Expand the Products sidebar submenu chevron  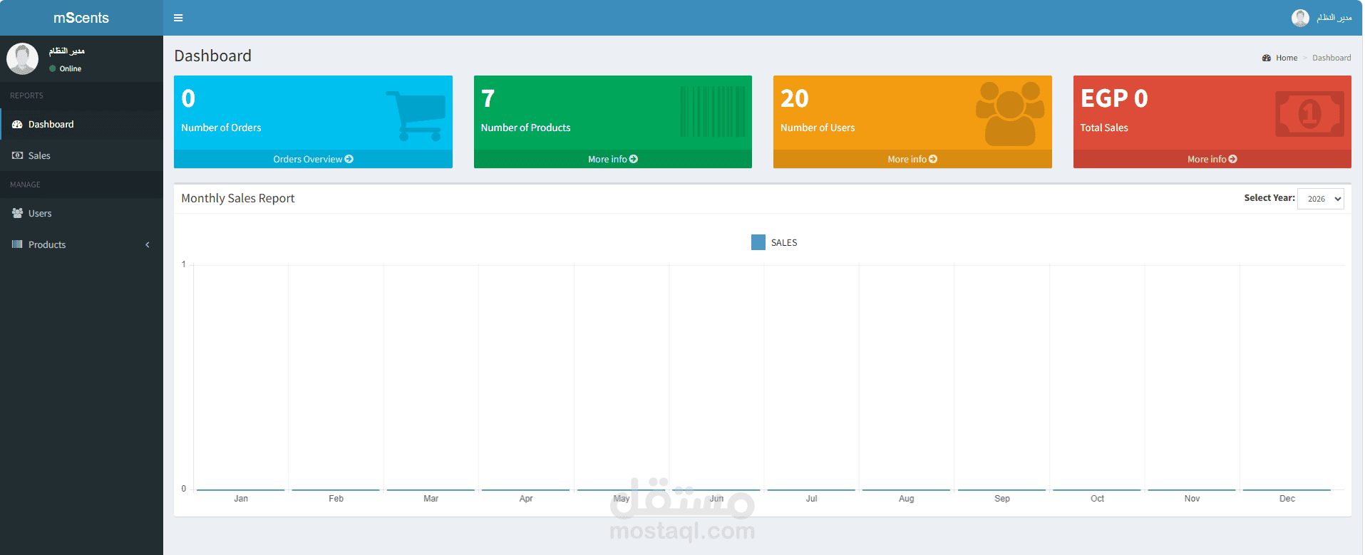[148, 244]
